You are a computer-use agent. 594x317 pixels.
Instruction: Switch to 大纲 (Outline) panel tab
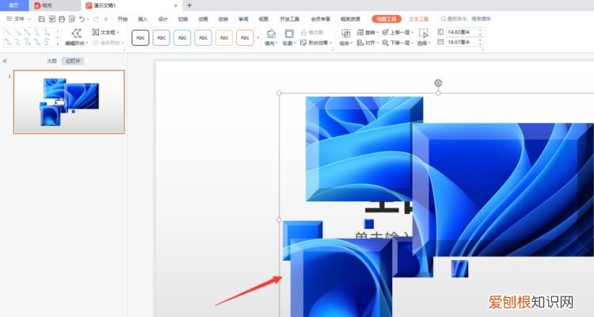51,60
